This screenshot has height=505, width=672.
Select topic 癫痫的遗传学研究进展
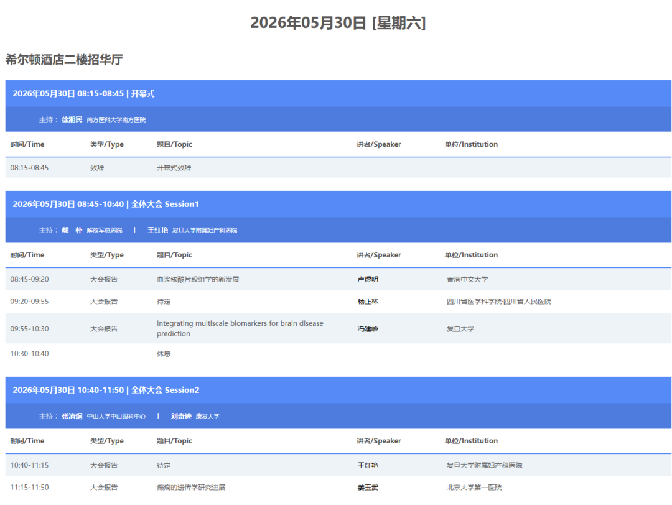[191, 488]
